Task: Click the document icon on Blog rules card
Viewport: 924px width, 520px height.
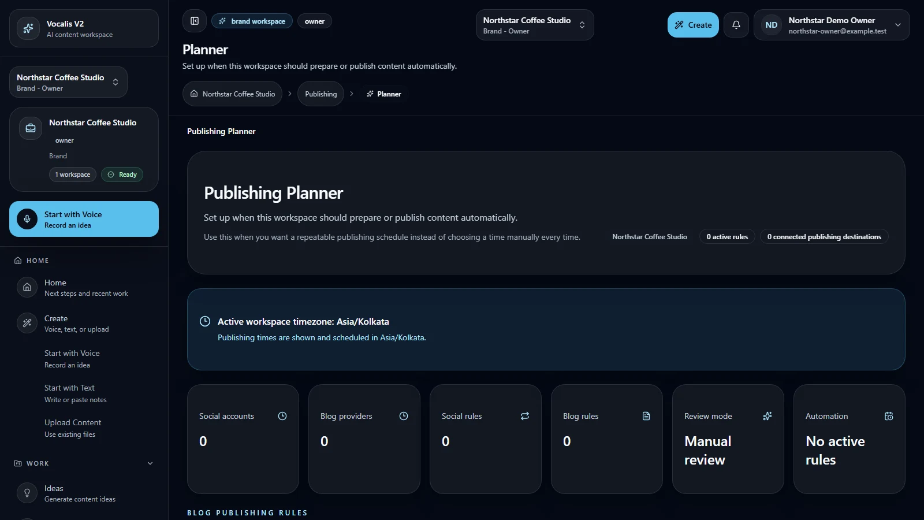Action: [x=646, y=416]
